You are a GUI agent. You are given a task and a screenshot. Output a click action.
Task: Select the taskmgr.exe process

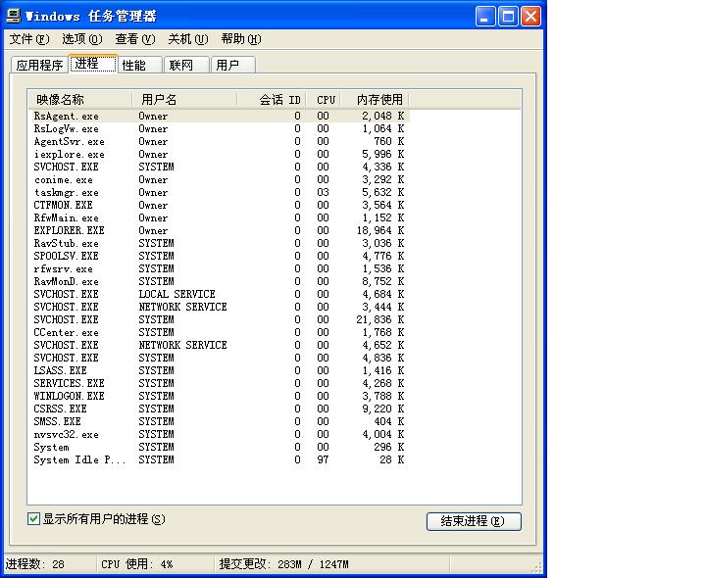219,193
